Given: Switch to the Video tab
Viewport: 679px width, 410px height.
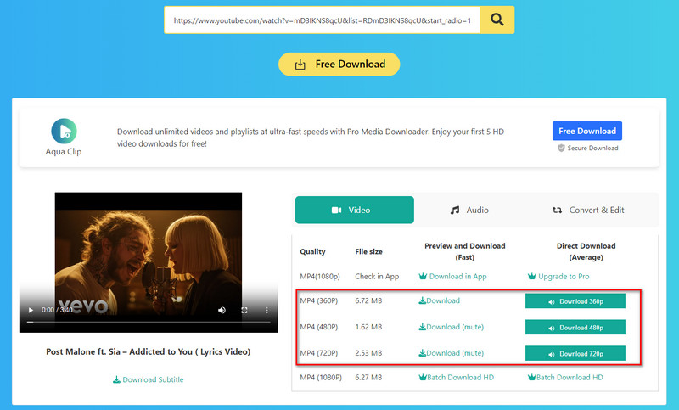Looking at the screenshot, I should pyautogui.click(x=354, y=210).
